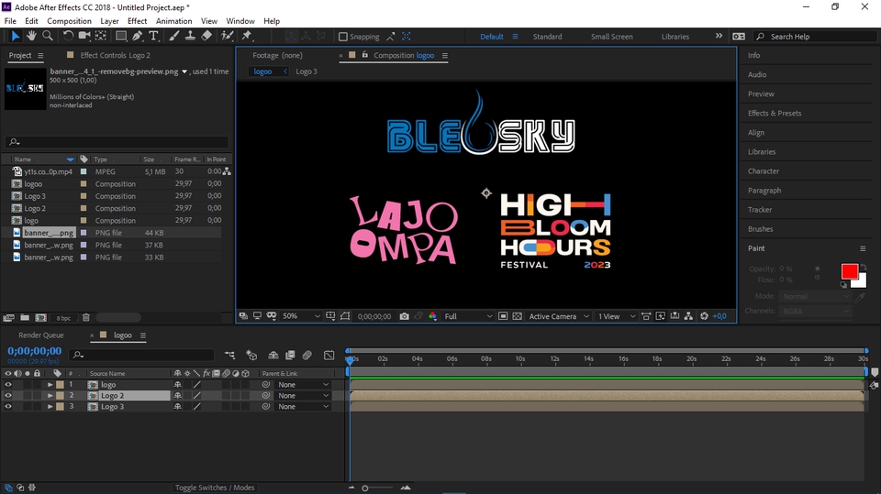The height and width of the screenshot is (494, 881).
Task: Switch to the Render Queue tab
Action: [41, 335]
